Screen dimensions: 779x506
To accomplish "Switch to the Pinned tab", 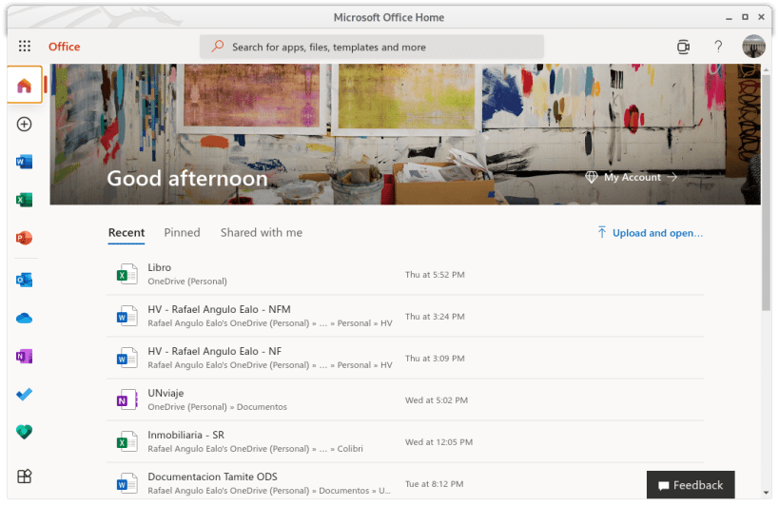I will point(182,233).
